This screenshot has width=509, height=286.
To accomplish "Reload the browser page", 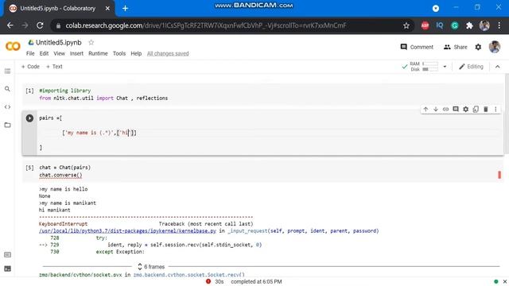I will pos(40,25).
